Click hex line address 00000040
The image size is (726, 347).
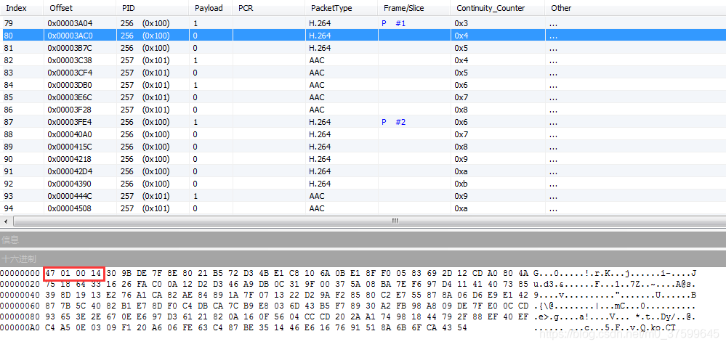20,295
